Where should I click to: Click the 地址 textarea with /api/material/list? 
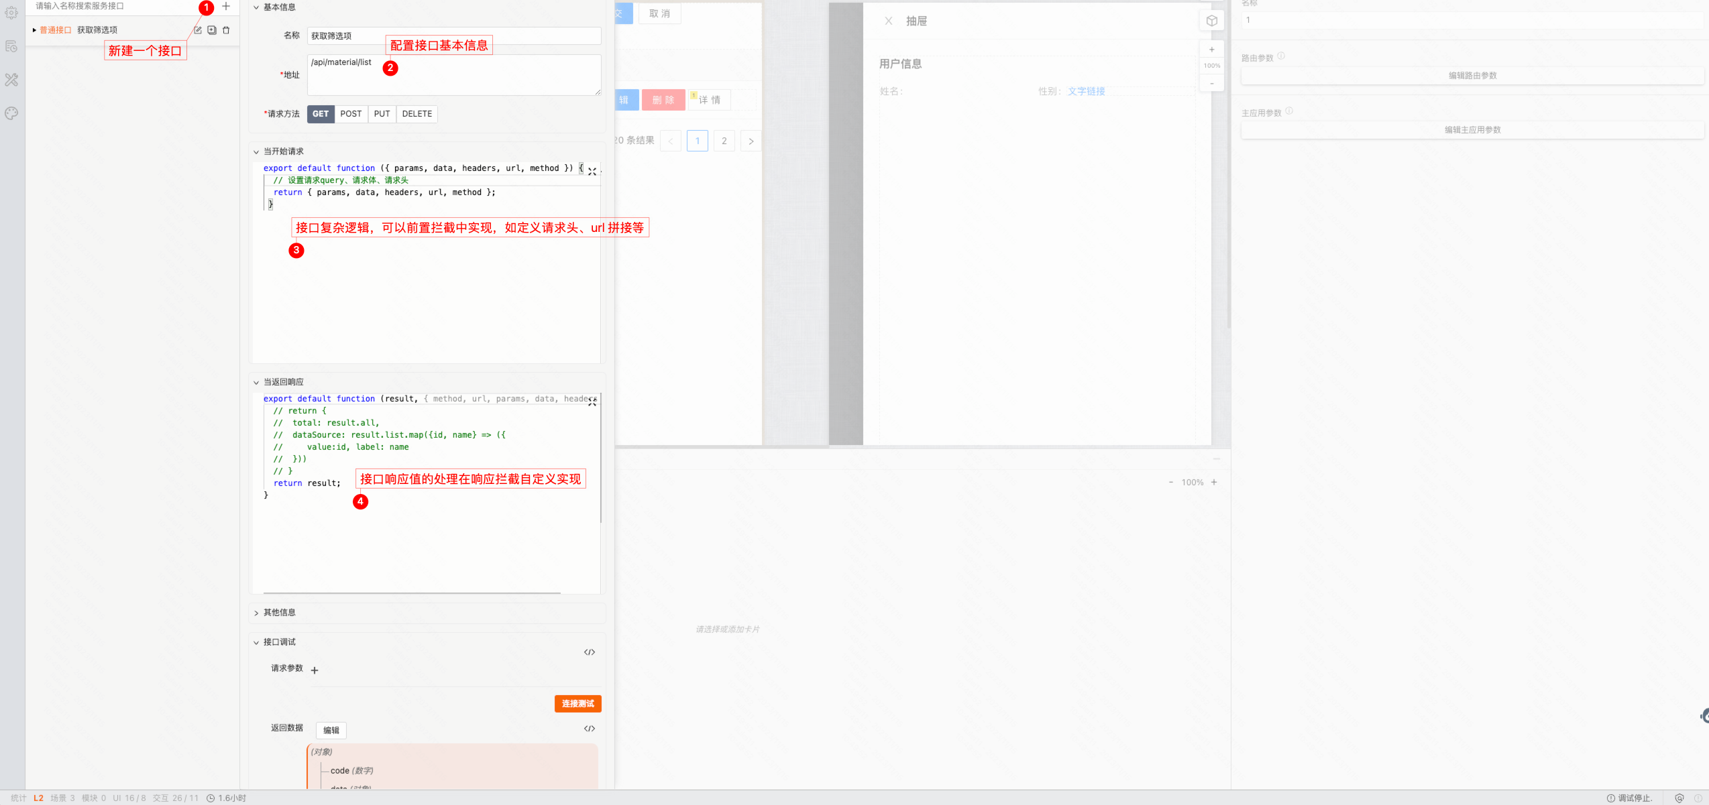(454, 75)
